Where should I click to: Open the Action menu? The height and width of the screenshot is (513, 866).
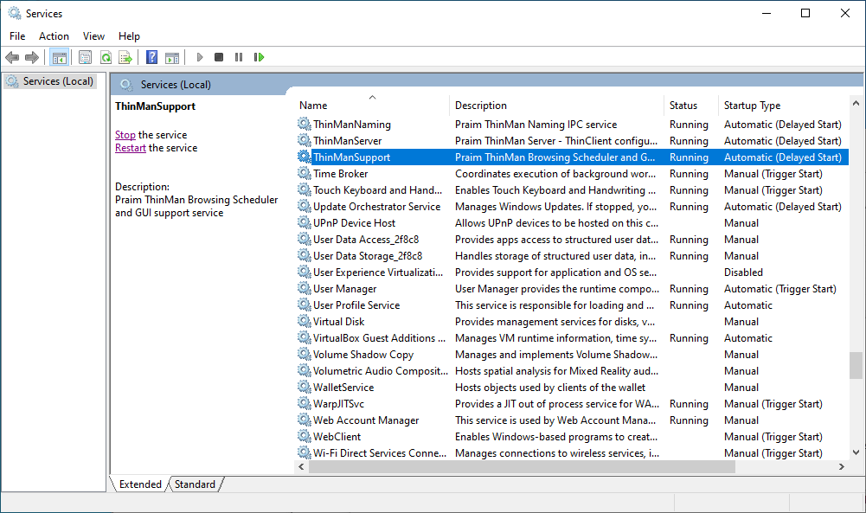[x=54, y=35]
